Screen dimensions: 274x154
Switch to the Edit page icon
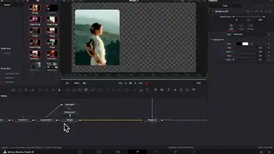[x=118, y=152]
